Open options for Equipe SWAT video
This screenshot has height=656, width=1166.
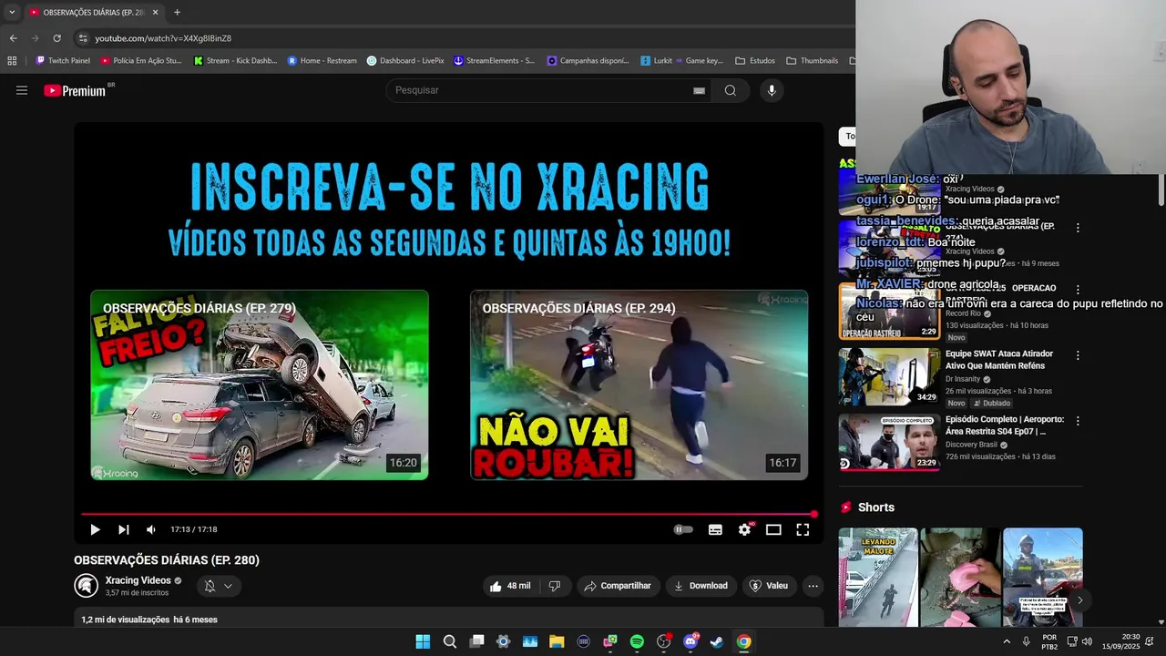(1078, 355)
